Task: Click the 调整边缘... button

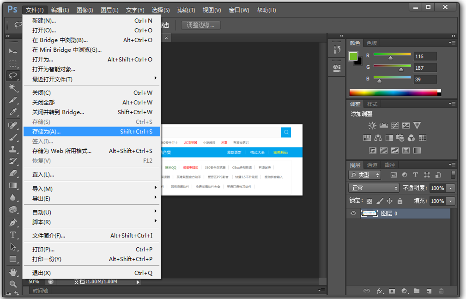Action: pos(201,25)
